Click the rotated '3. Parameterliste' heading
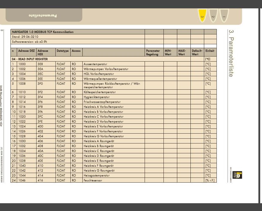This screenshot has width=262, height=211. [231, 53]
